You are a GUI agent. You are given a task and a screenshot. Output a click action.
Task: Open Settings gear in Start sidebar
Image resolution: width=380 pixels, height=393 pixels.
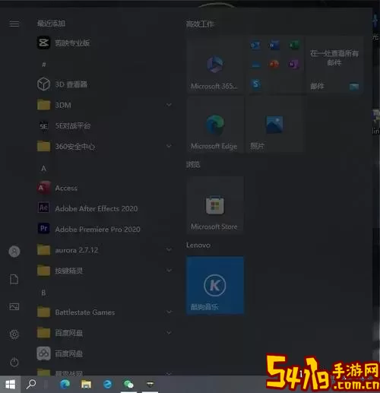pyautogui.click(x=14, y=334)
